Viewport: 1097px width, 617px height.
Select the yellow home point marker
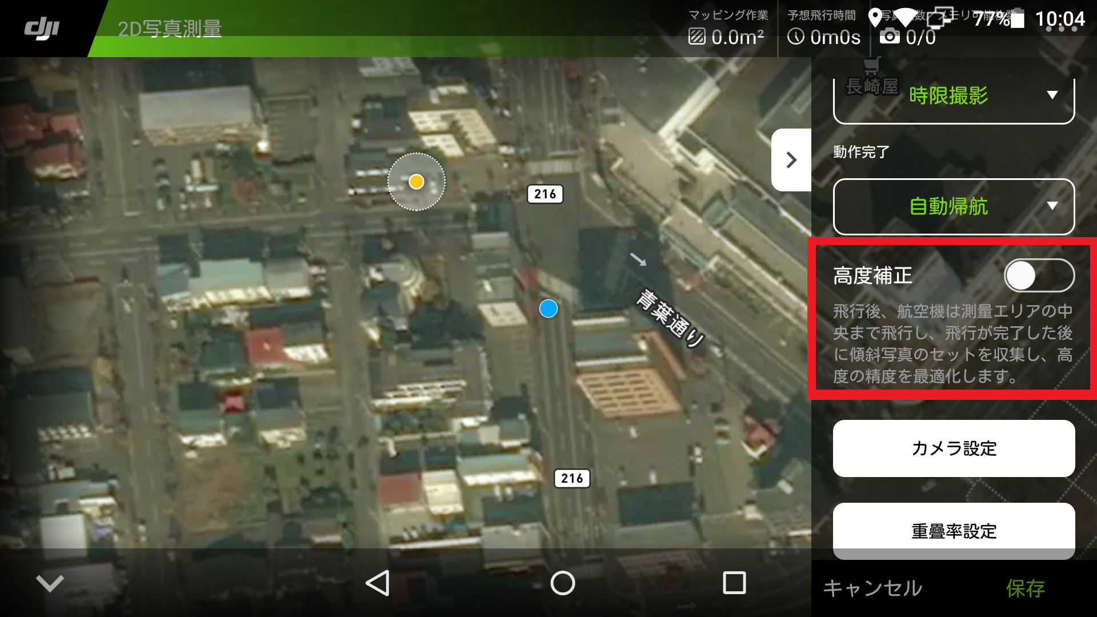(417, 182)
